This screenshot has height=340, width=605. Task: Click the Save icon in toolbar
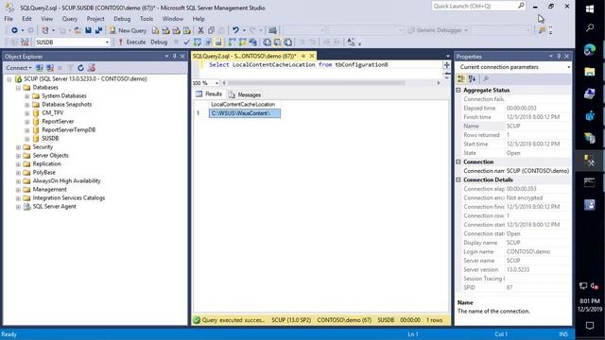click(88, 30)
